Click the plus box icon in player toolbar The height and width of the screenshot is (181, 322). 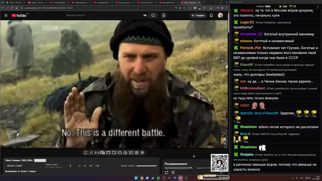click(131, 153)
